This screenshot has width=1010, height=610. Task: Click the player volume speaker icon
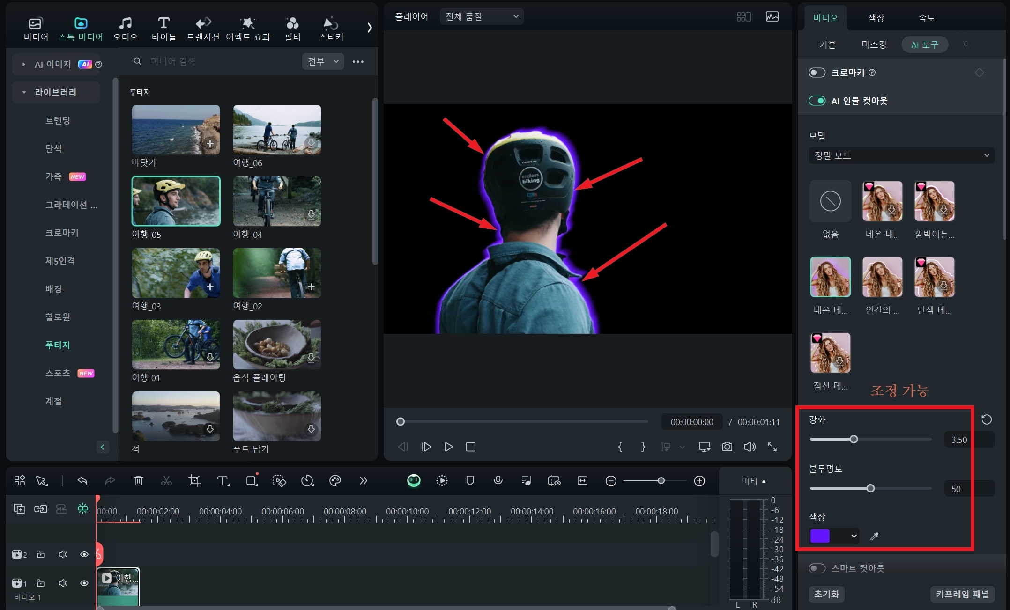pos(750,447)
